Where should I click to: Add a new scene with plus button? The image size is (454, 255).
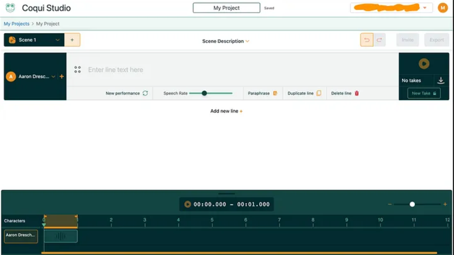72,40
